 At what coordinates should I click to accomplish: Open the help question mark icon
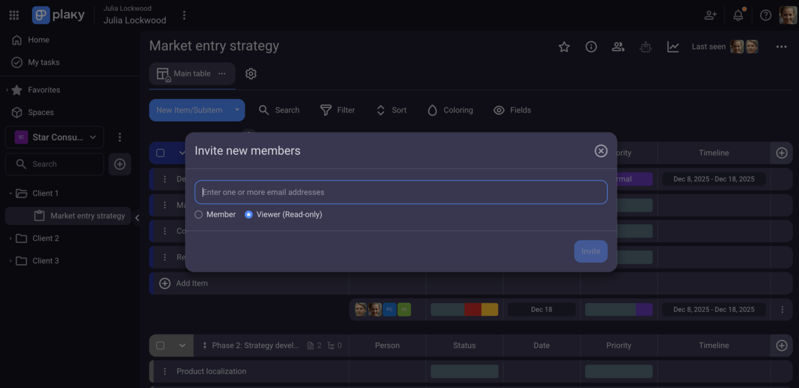click(x=764, y=15)
